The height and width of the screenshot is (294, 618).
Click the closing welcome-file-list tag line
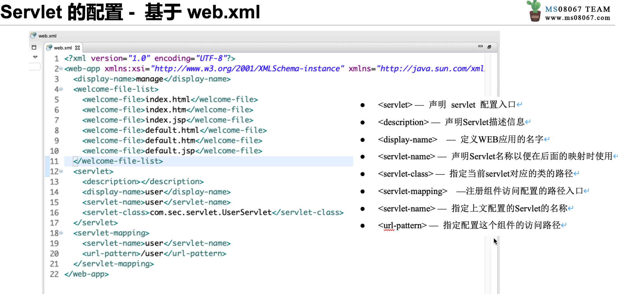[118, 161]
